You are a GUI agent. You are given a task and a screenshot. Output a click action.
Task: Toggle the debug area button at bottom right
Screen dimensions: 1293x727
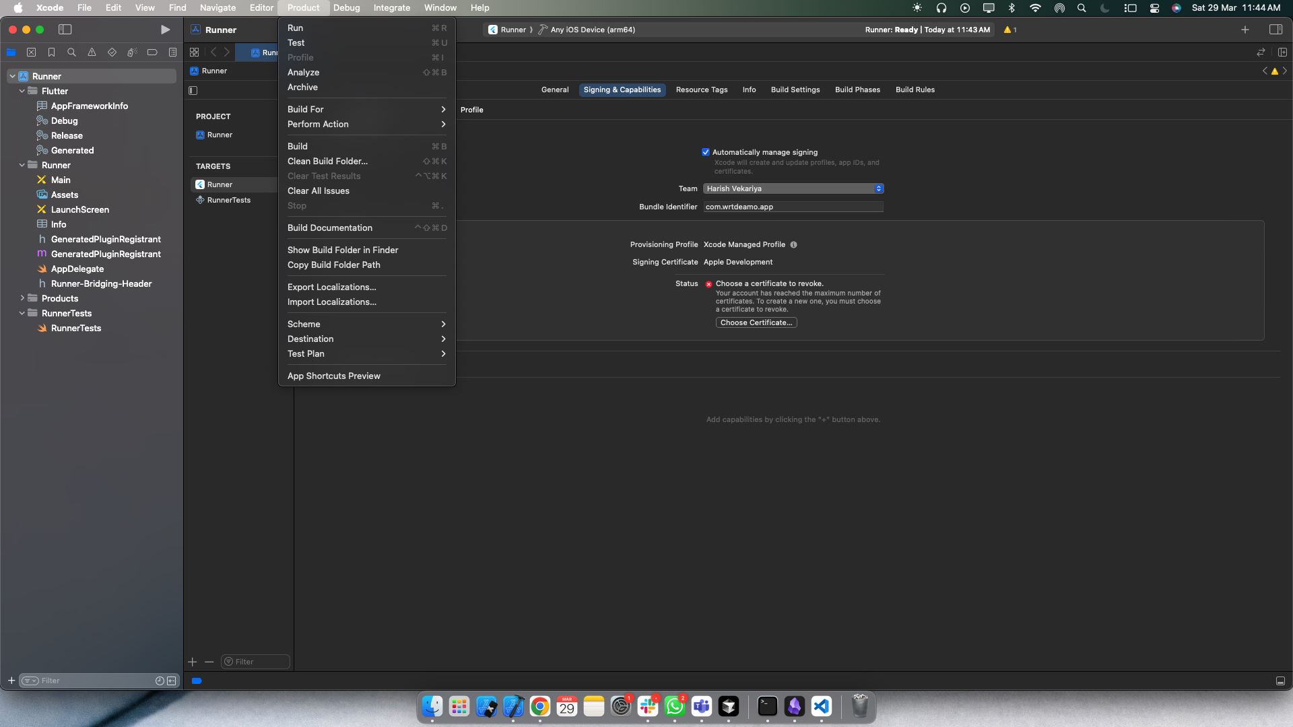pyautogui.click(x=1280, y=681)
